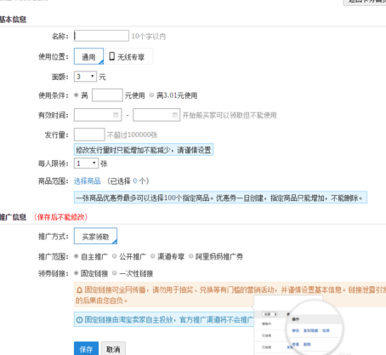Select the 满 amount condition radio button
Screen dimensions: 386x355
click(x=77, y=95)
